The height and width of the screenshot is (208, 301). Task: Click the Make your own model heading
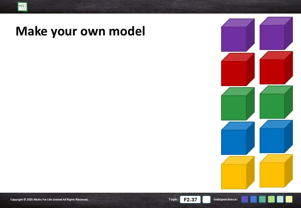80,31
